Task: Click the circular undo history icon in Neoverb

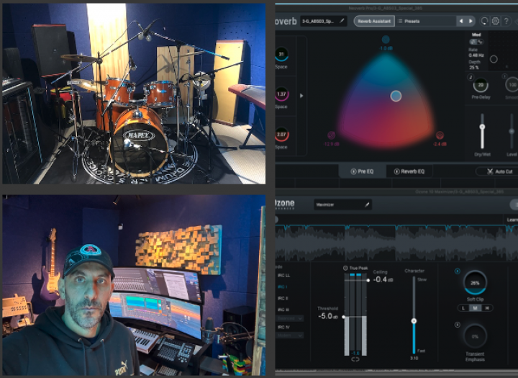Action: click(x=484, y=21)
